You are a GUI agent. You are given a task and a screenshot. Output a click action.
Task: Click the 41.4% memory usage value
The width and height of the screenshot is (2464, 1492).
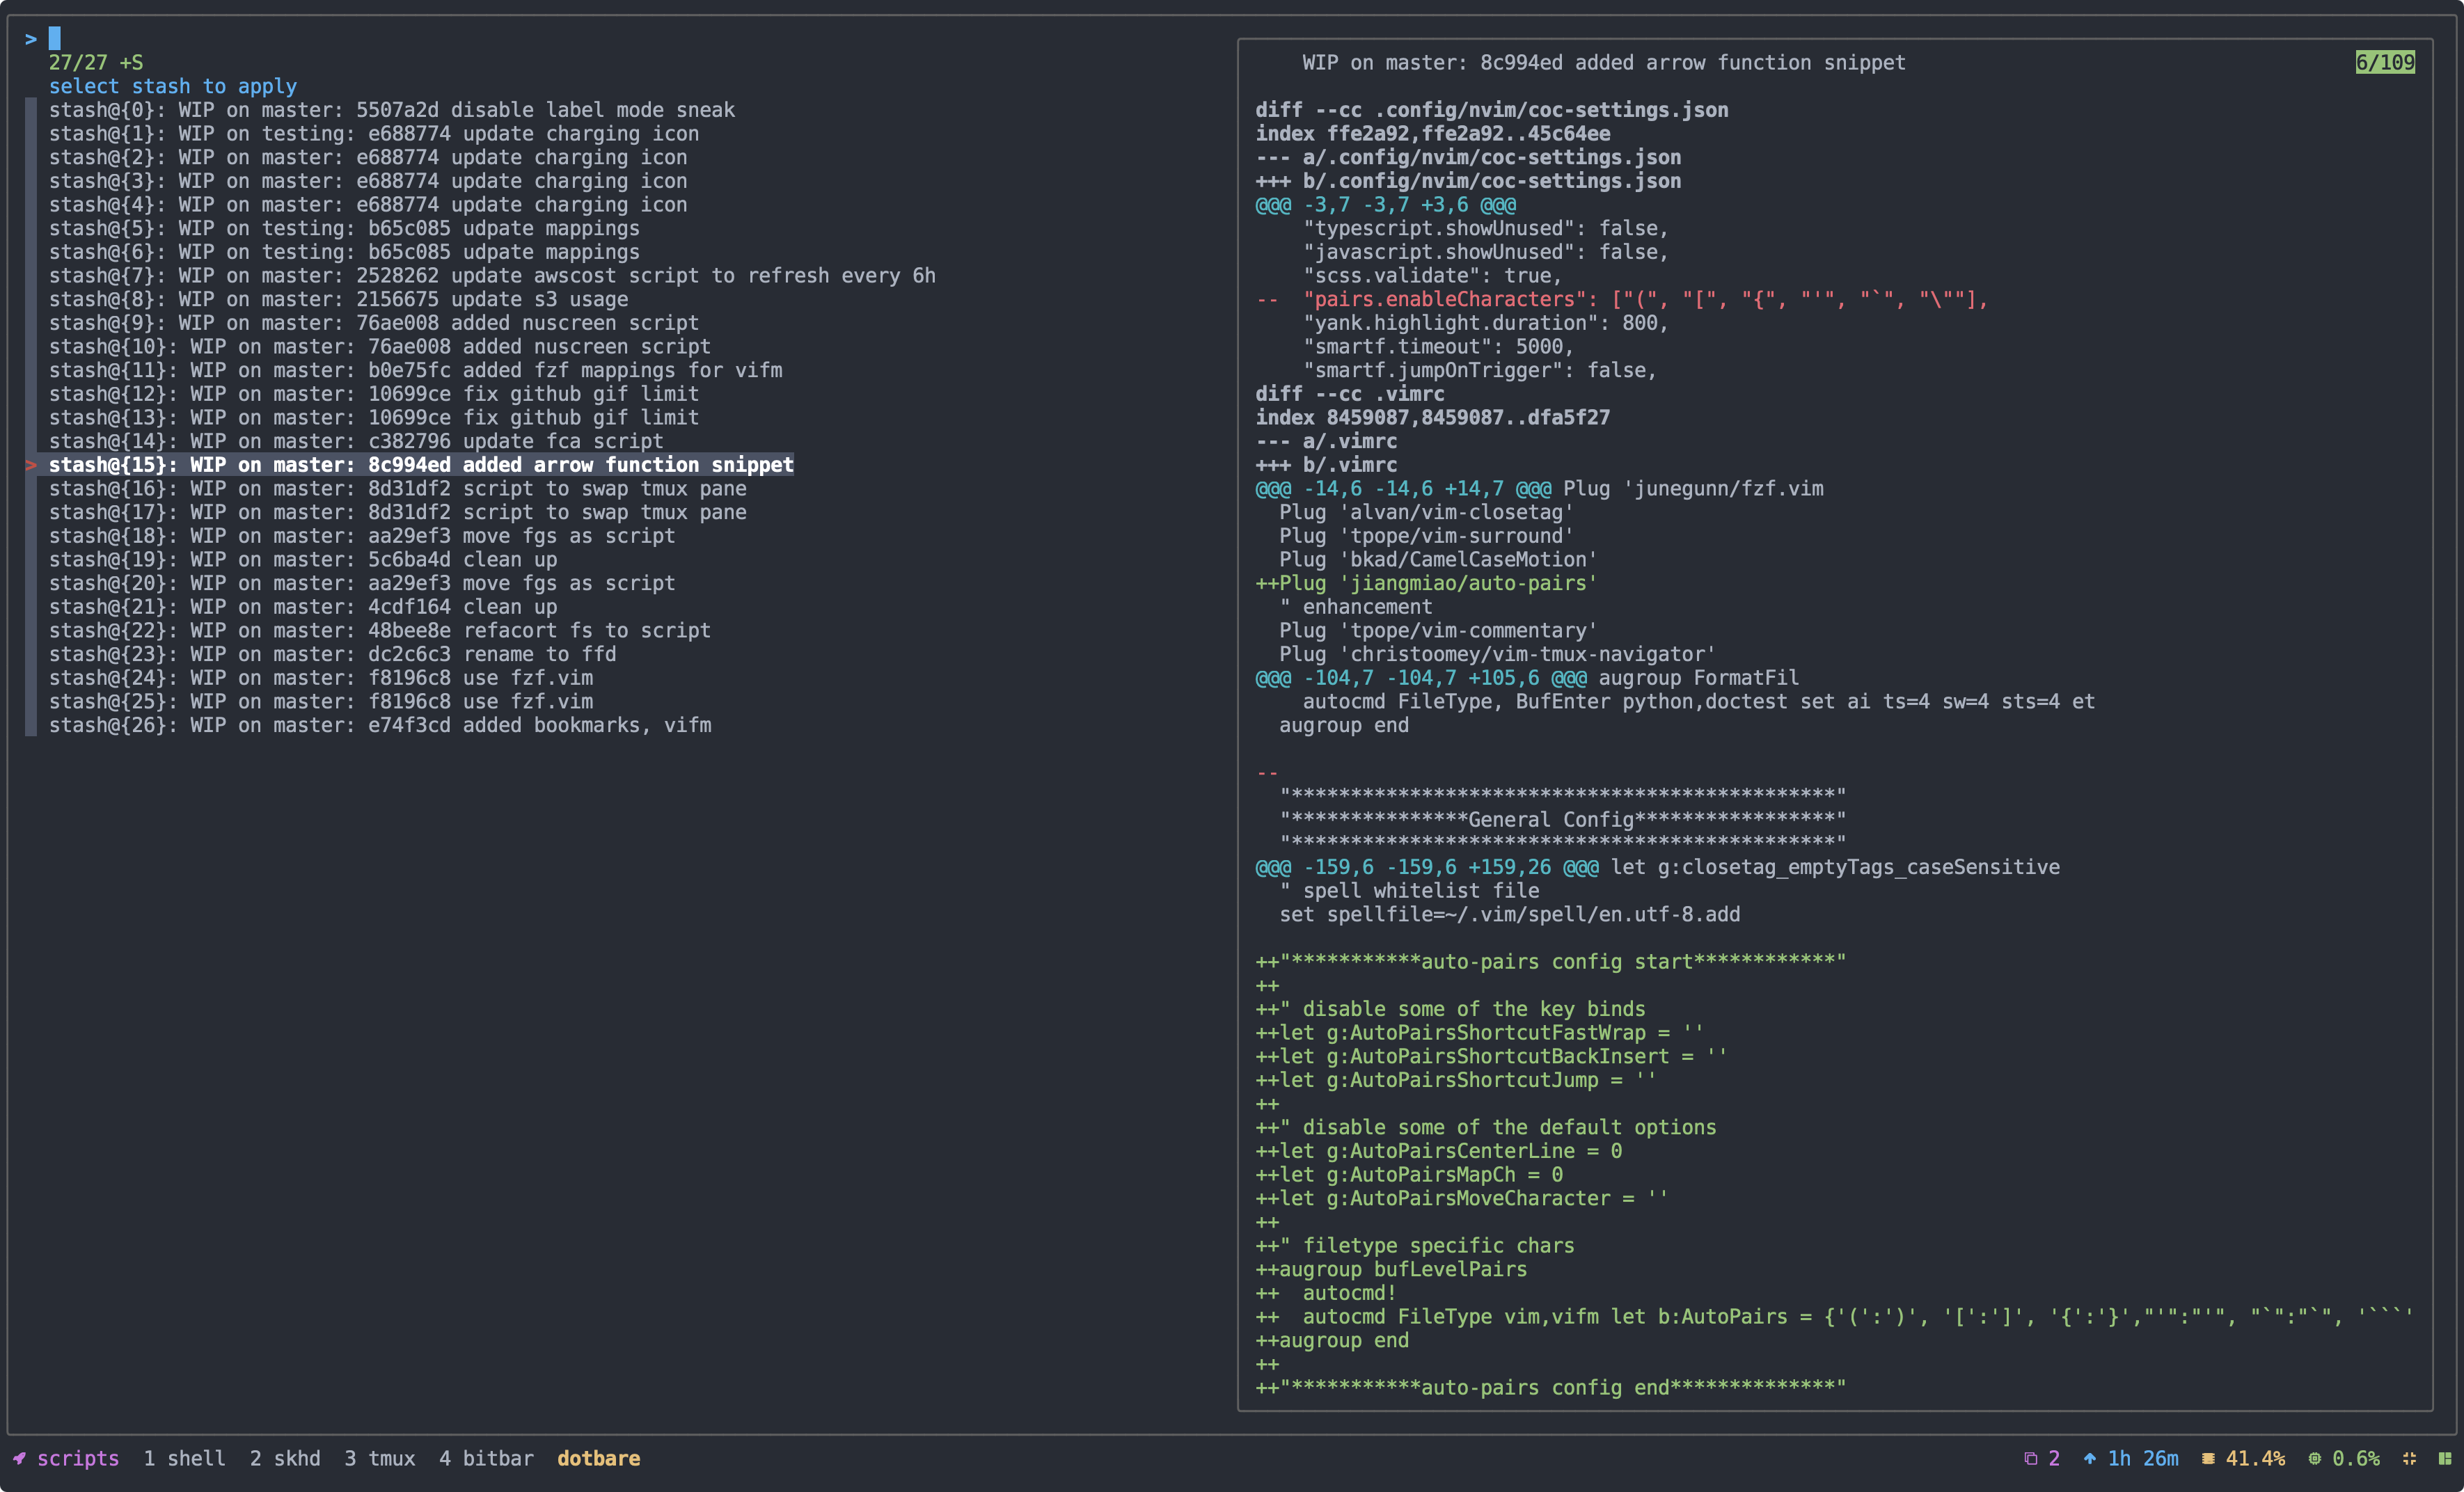[x=2255, y=1458]
